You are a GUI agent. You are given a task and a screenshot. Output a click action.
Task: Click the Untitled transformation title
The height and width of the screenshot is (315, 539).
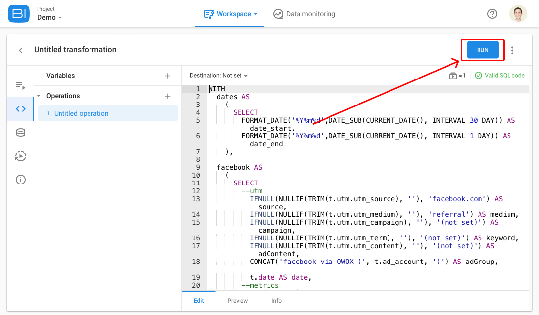[75, 50]
